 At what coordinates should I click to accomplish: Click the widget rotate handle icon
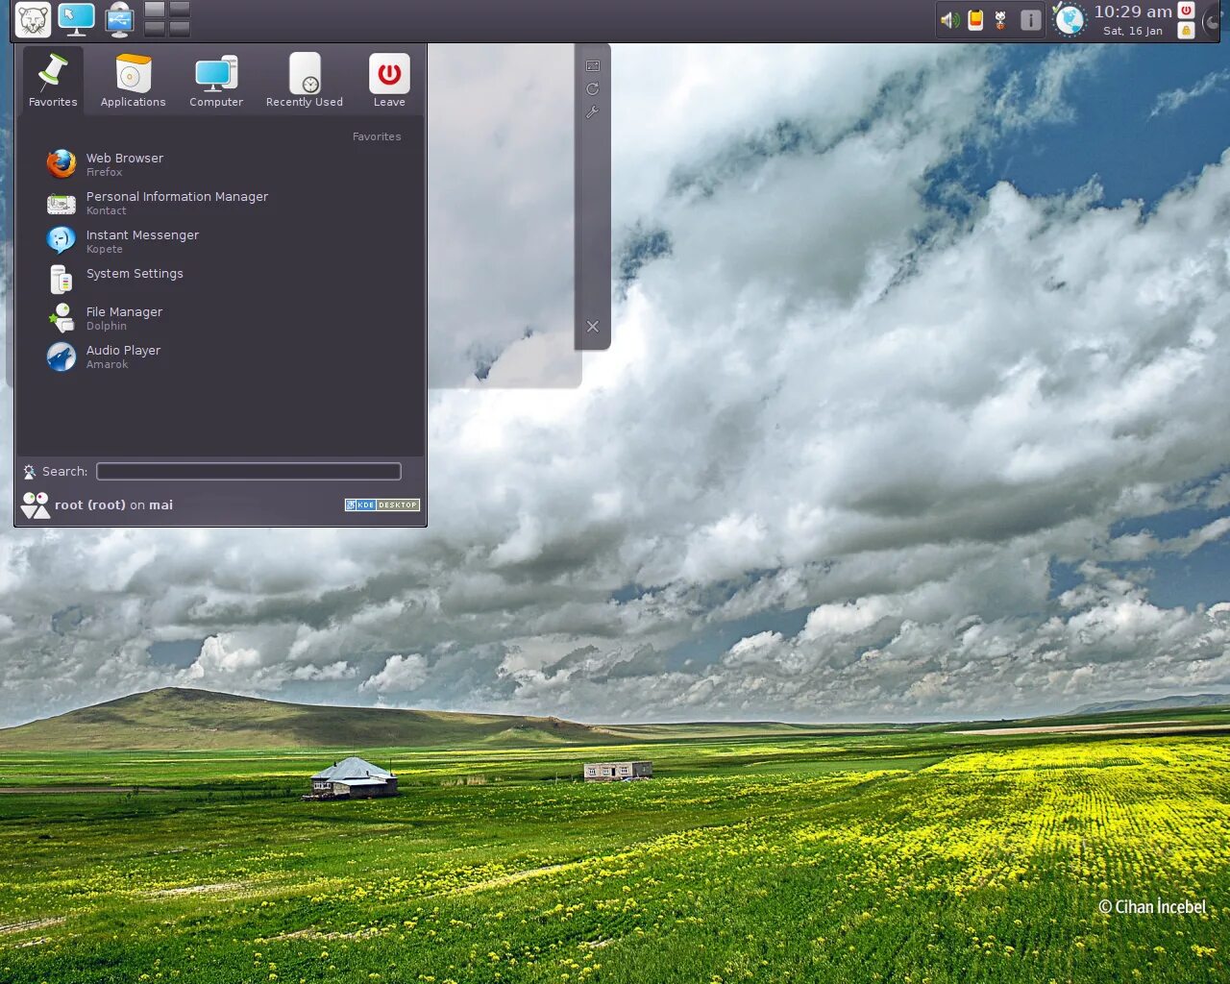click(593, 89)
